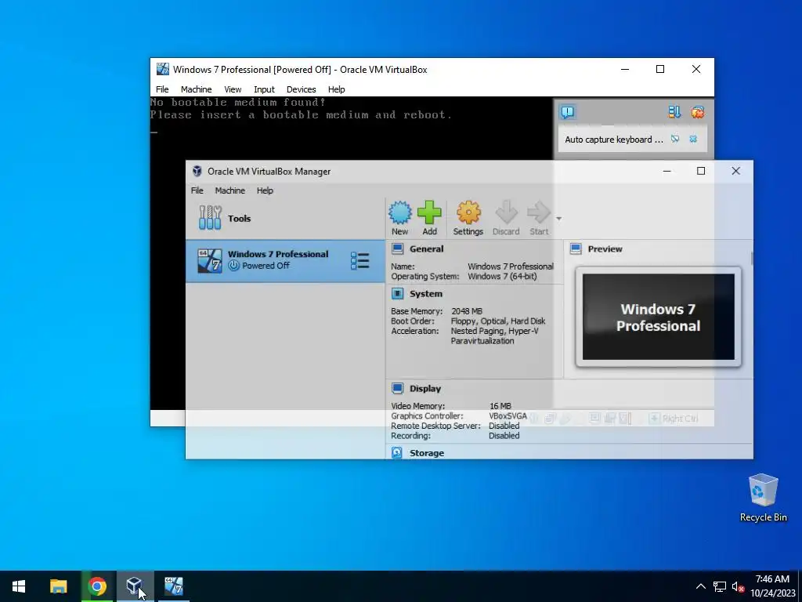Image resolution: width=802 pixels, height=602 pixels.
Task: Select the Tools item in Manager sidebar
Action: [285, 218]
